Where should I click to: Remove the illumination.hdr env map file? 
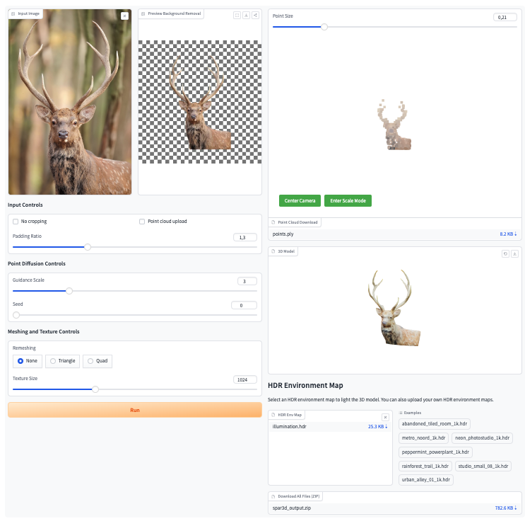[x=385, y=417]
